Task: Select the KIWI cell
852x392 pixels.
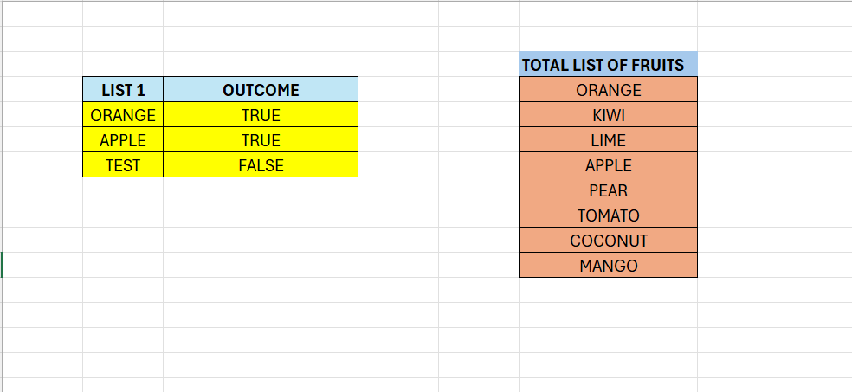Action: [608, 115]
